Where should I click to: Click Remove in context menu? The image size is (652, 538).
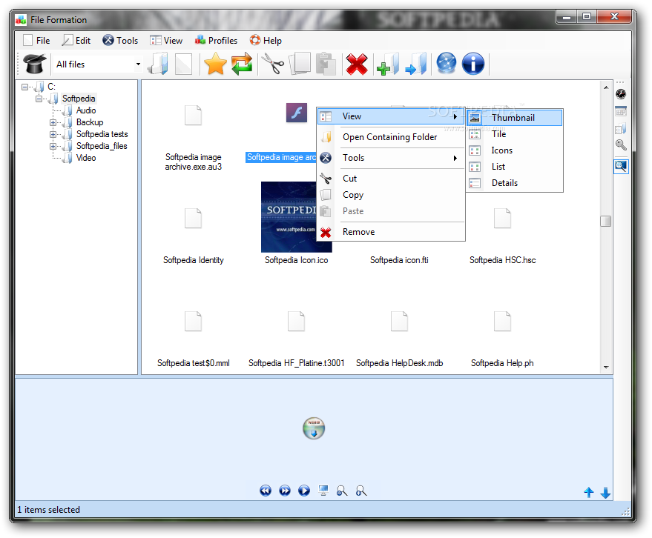point(391,232)
